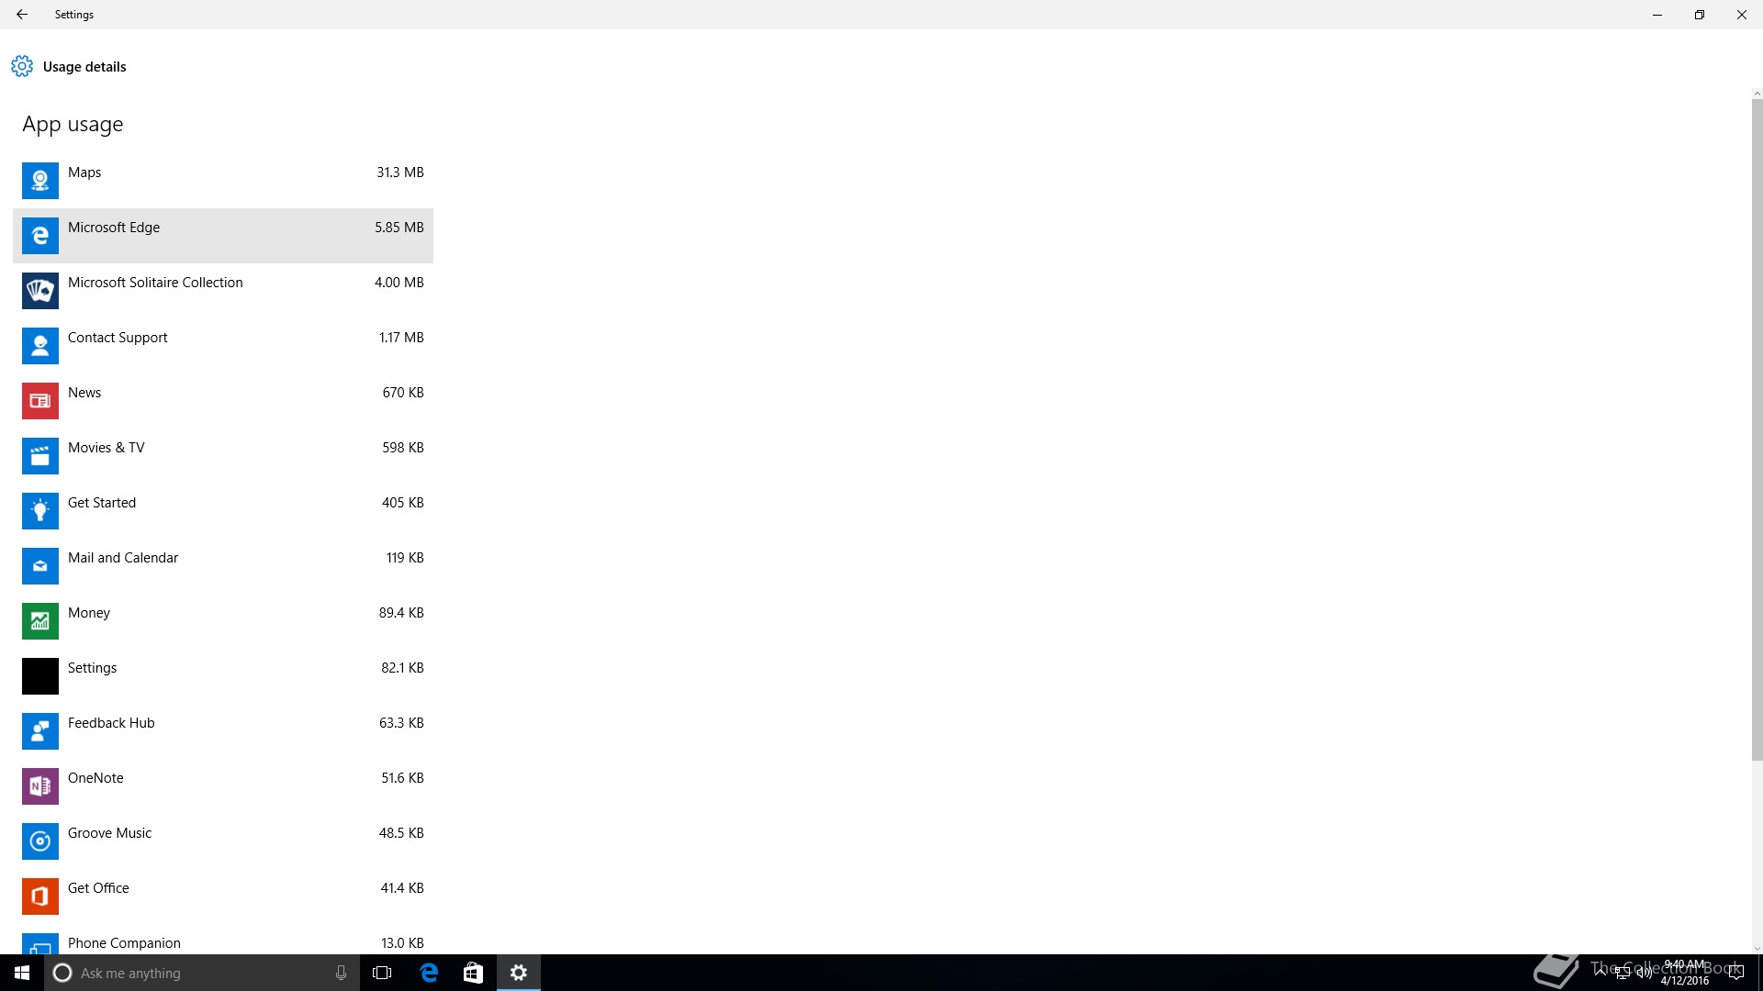Select the Get Started label

coord(102,503)
